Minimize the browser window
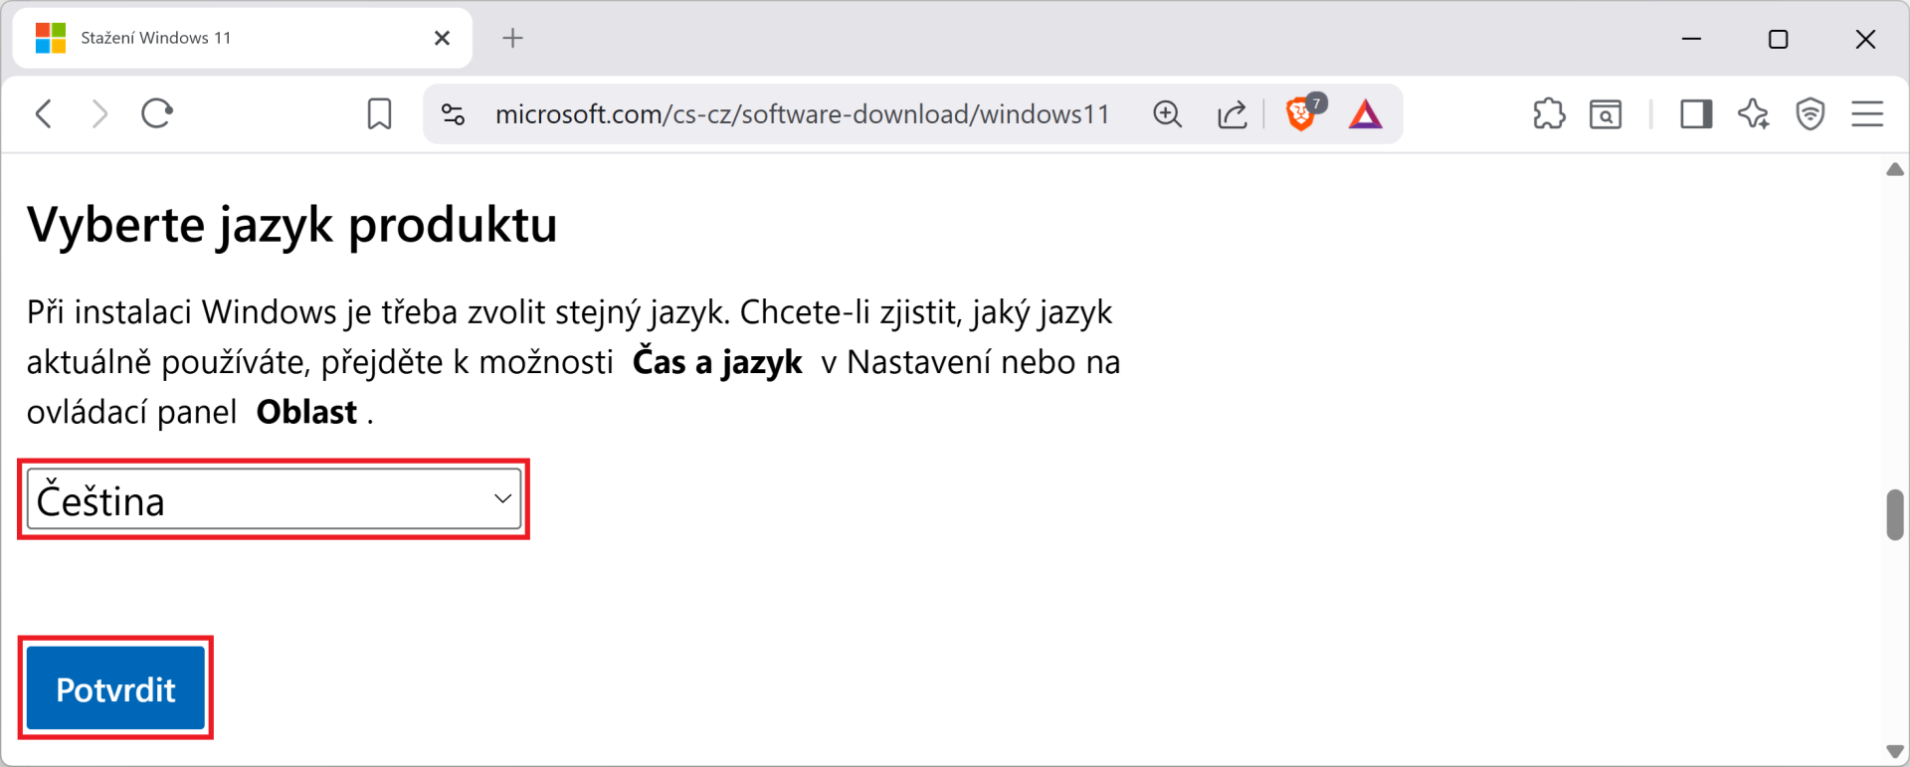This screenshot has height=767, width=1910. [x=1691, y=39]
